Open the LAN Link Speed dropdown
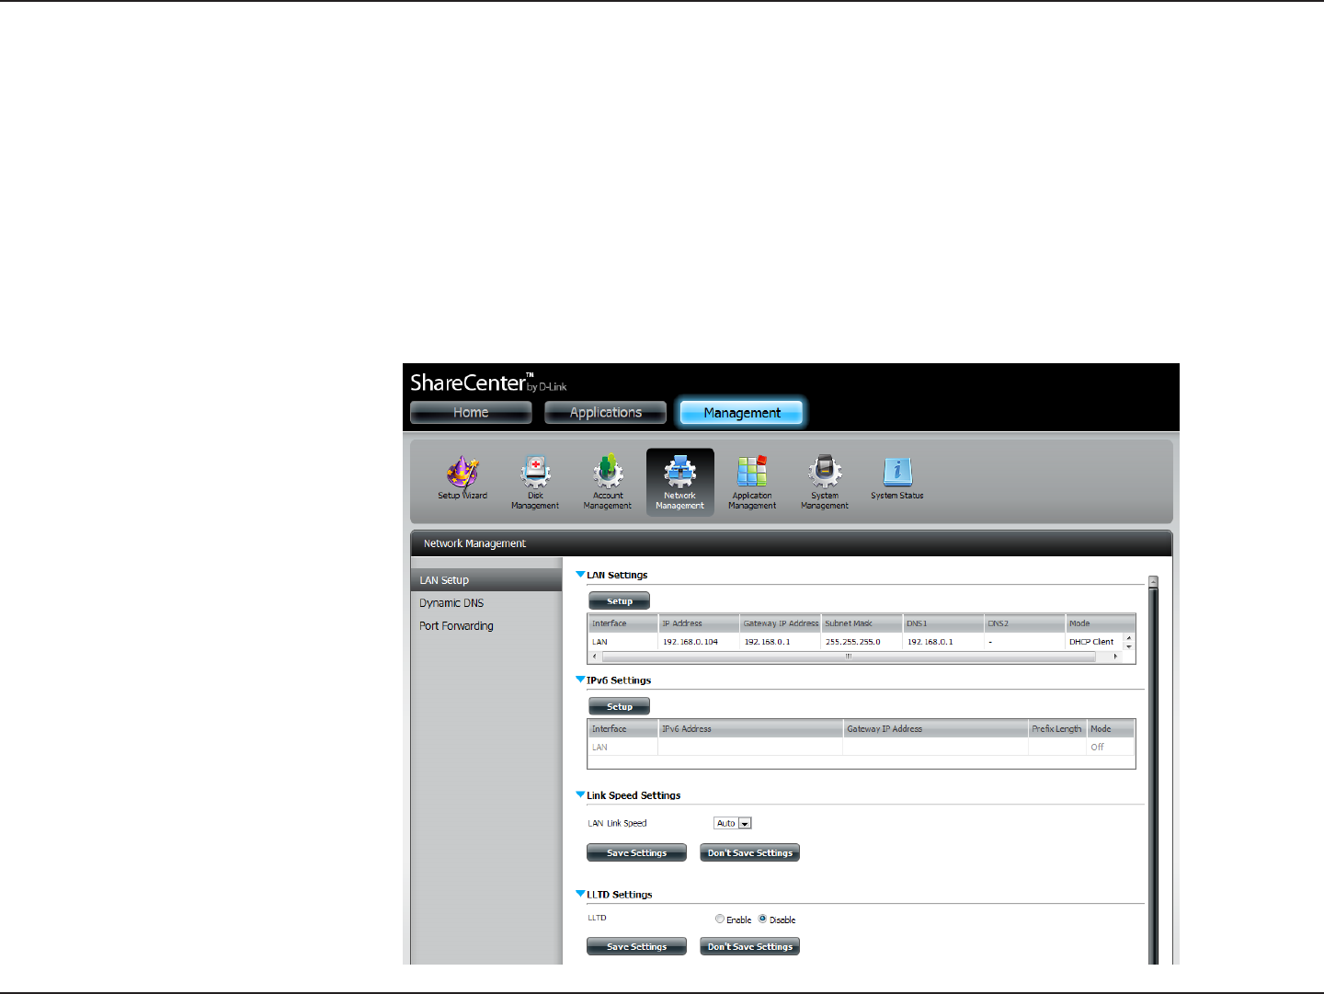 coord(733,823)
